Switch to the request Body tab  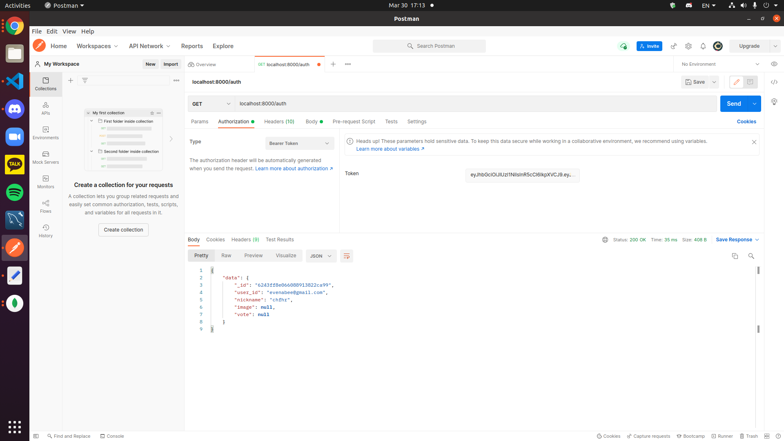(x=314, y=122)
